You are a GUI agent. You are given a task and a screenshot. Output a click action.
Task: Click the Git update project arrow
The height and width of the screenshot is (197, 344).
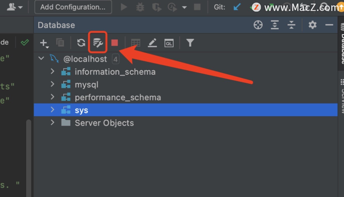point(237,7)
